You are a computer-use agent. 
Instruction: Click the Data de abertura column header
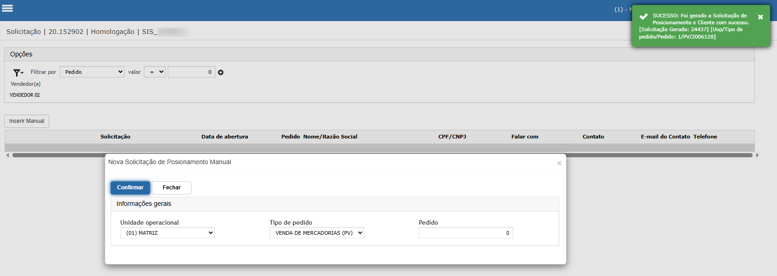pyautogui.click(x=225, y=137)
